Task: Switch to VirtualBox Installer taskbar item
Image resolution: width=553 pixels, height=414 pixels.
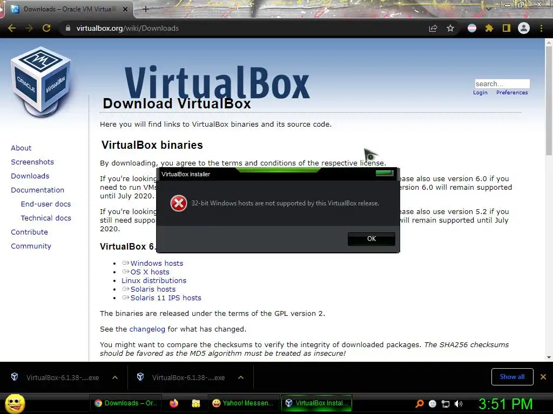Action: pos(316,403)
